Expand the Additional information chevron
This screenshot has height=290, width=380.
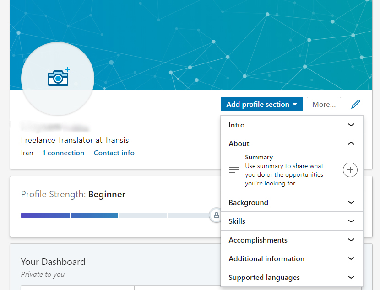[351, 258]
